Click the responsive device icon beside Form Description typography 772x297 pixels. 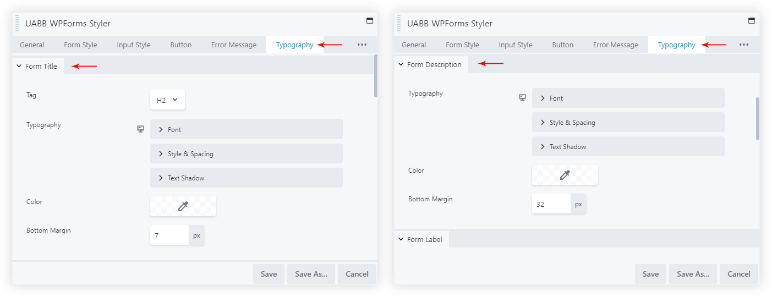[x=523, y=98]
